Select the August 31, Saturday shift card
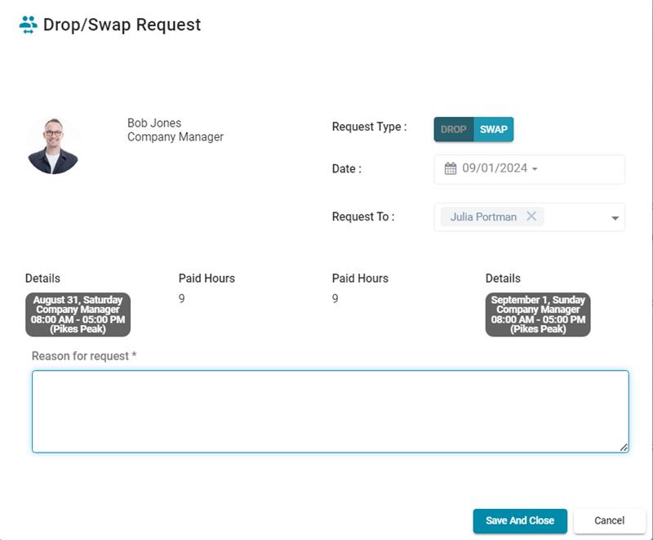Viewport: 653px width, 540px height. tap(78, 315)
